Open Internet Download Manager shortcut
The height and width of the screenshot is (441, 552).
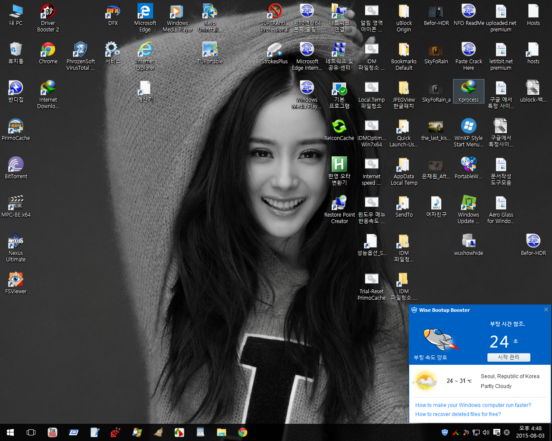(48, 95)
